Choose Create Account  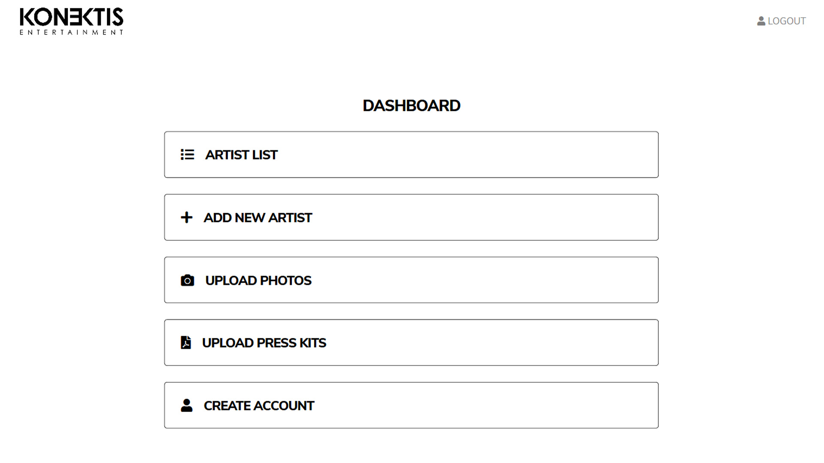click(411, 406)
